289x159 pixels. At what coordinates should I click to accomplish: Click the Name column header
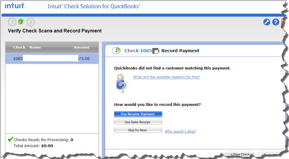tap(35, 47)
